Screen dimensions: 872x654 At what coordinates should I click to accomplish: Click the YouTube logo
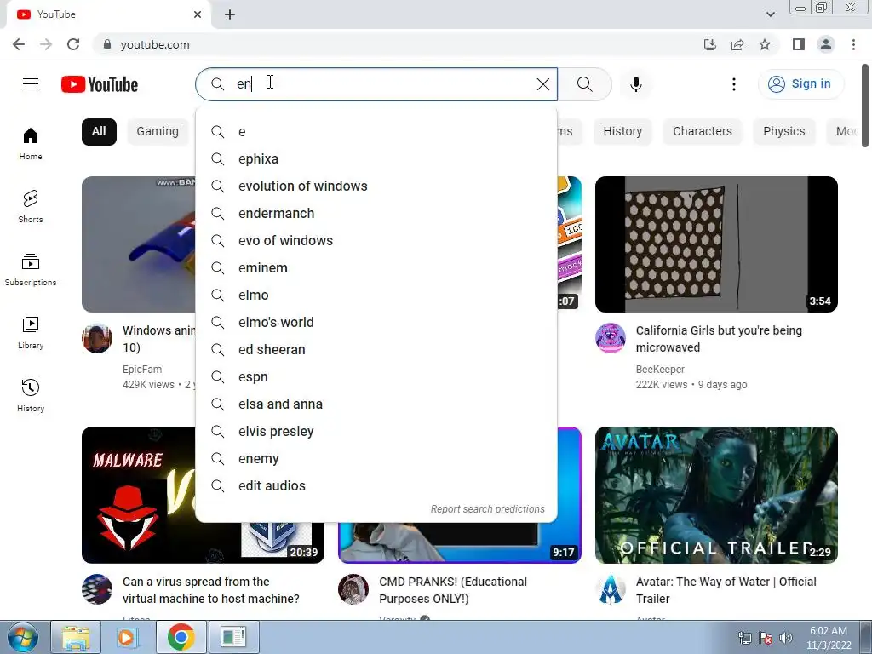(100, 84)
